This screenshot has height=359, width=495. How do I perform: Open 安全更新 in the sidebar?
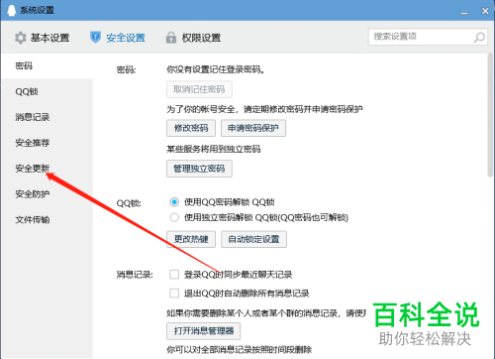(x=47, y=169)
